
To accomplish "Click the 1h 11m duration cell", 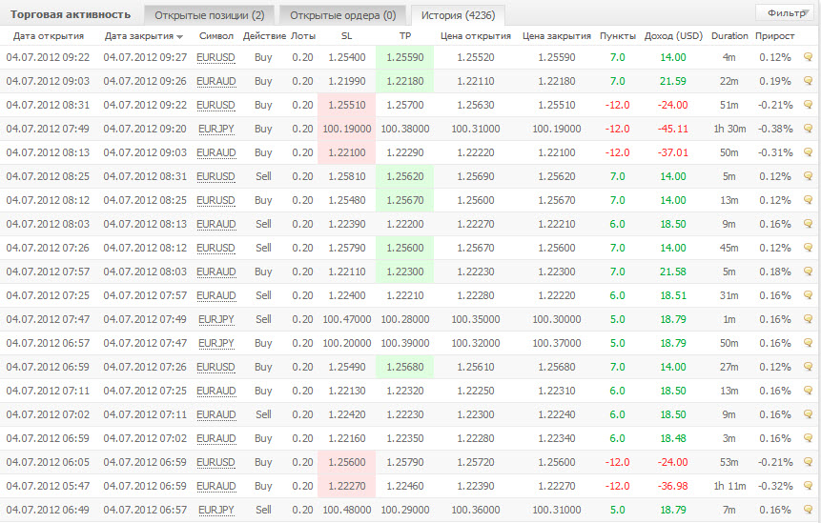I will click(x=729, y=486).
